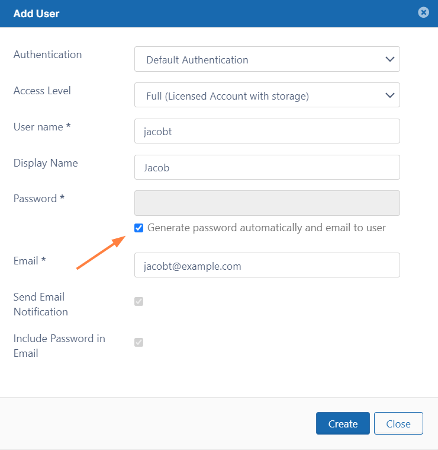Click the Send Email Notification label

(x=40, y=304)
